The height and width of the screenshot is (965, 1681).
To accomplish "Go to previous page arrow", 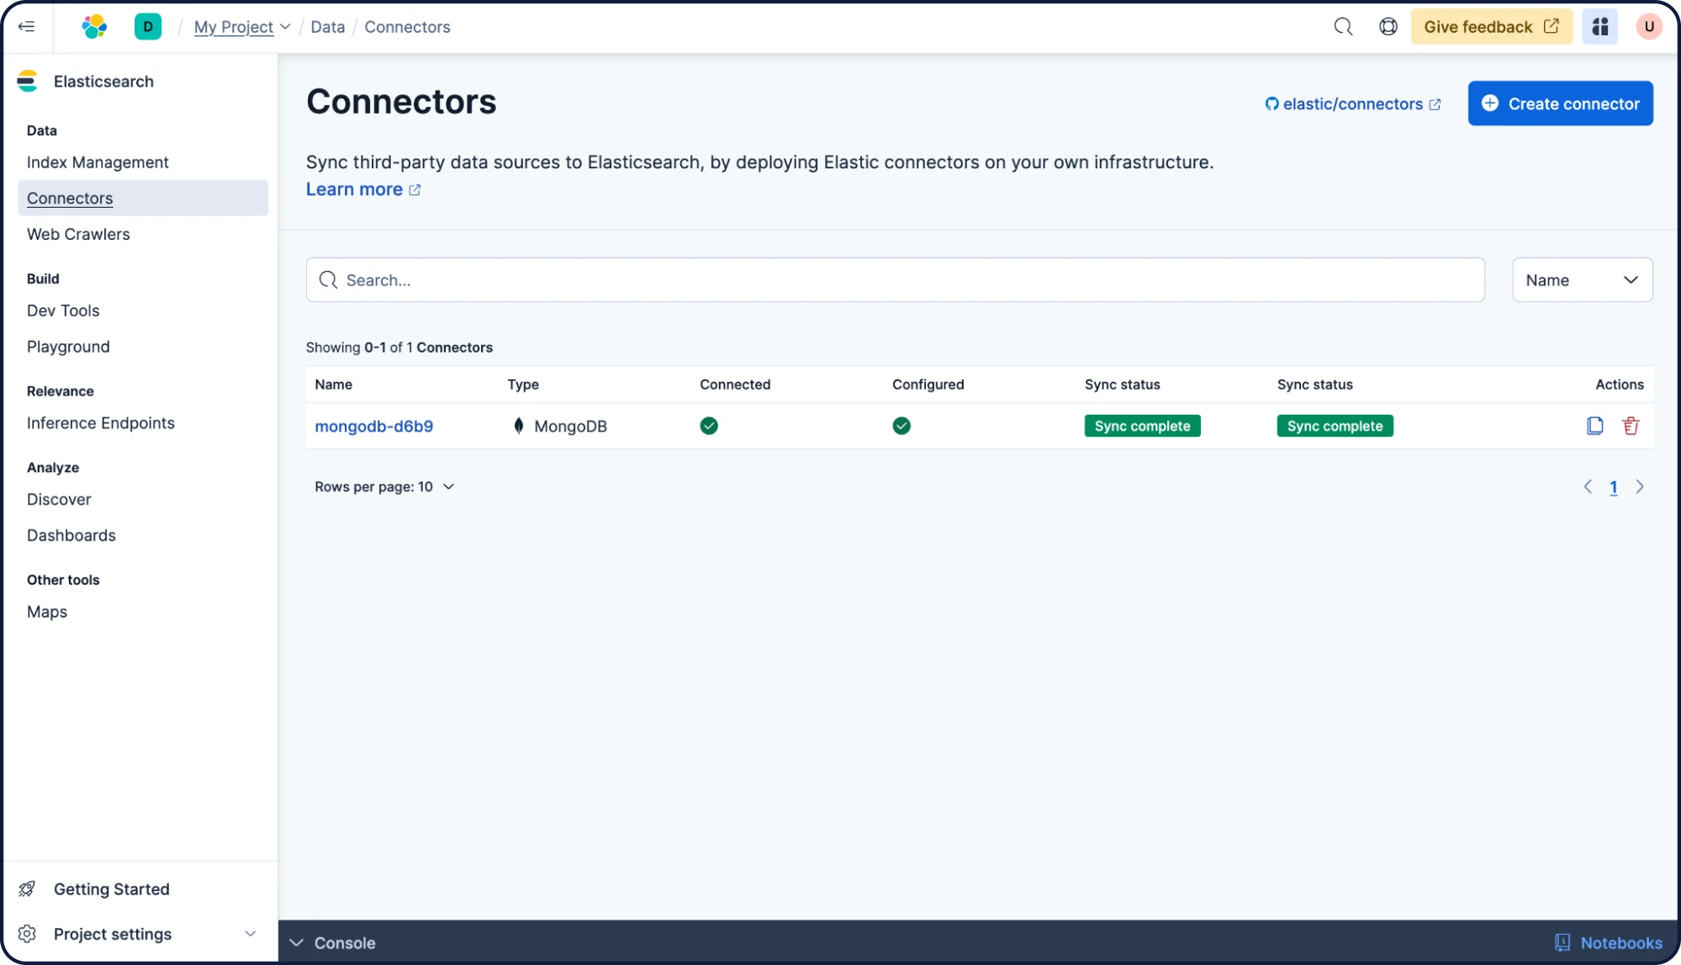I will pyautogui.click(x=1588, y=487).
